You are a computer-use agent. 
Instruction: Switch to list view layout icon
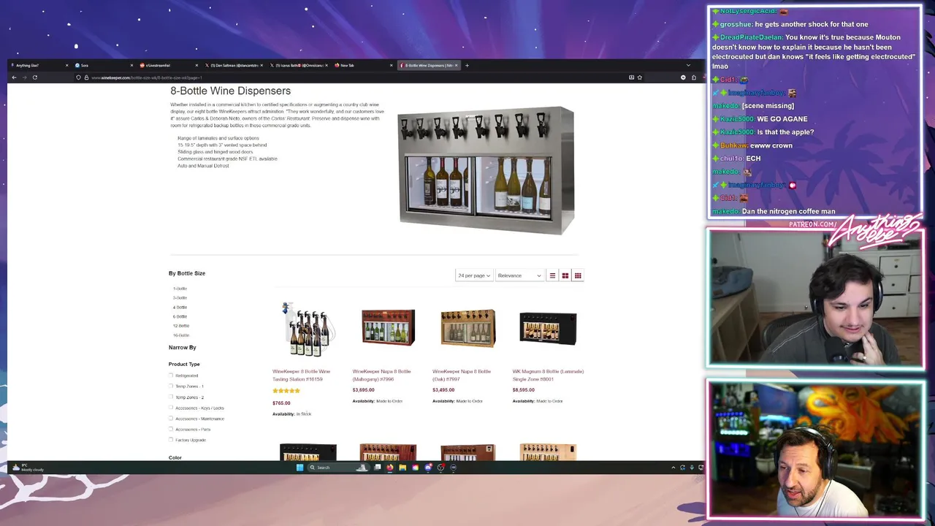point(552,275)
